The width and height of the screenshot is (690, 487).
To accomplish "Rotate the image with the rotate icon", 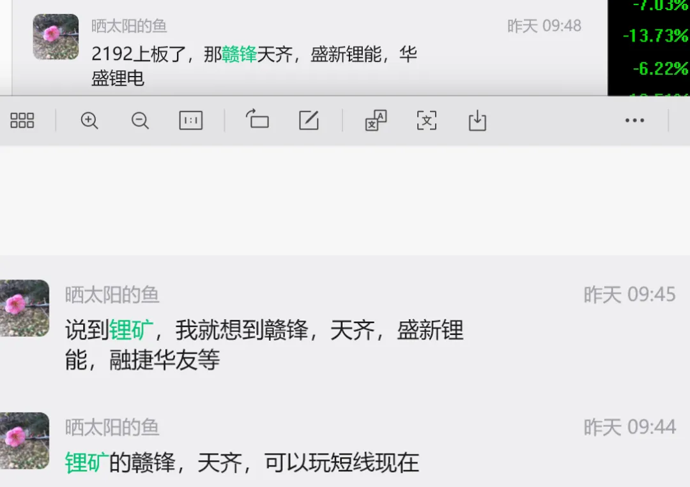I will pos(257,119).
